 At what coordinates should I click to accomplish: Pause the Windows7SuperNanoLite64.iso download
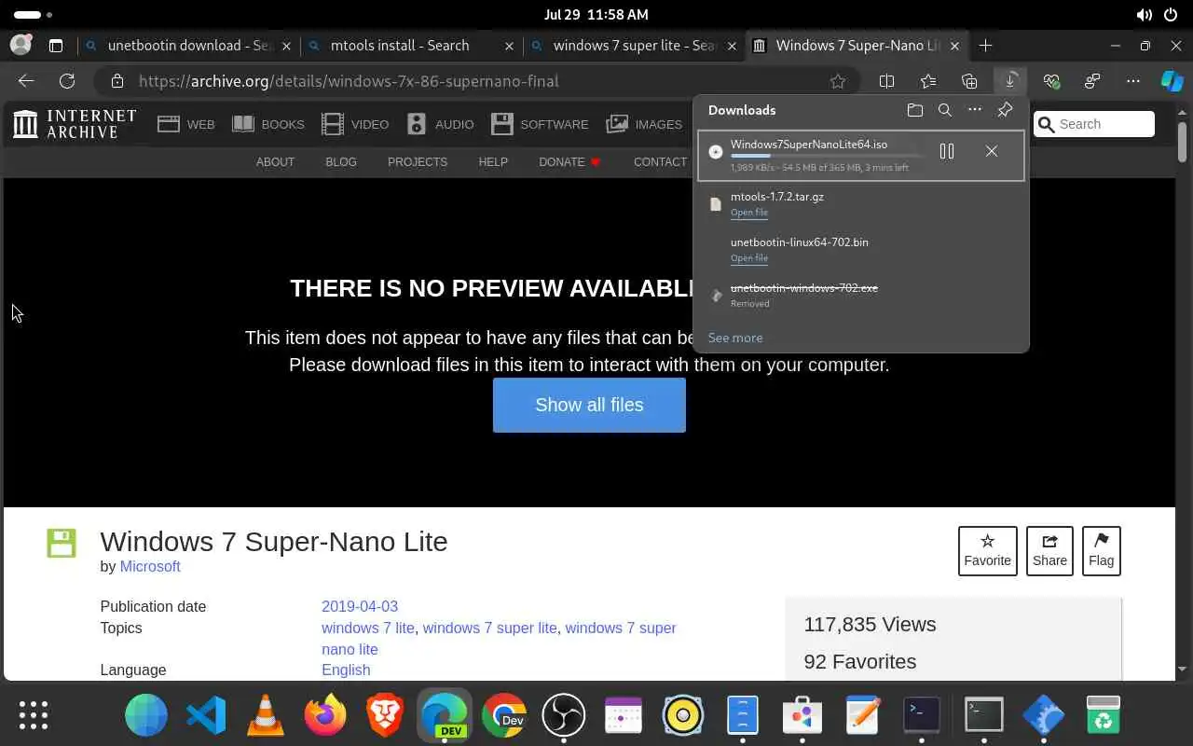point(947,151)
